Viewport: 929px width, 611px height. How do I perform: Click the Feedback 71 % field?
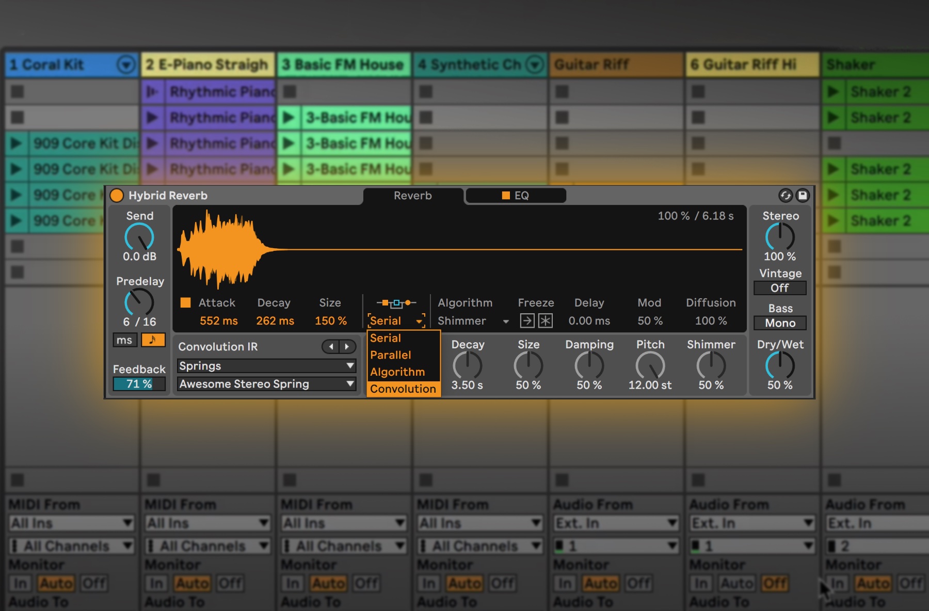coord(139,384)
